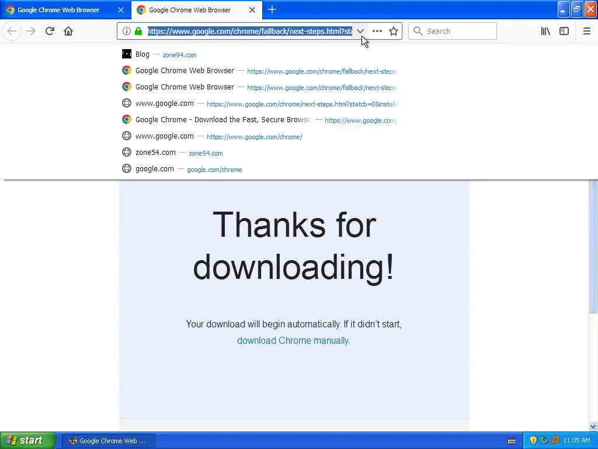The height and width of the screenshot is (449, 598).
Task: Open a new tab with plus button
Action: (272, 9)
